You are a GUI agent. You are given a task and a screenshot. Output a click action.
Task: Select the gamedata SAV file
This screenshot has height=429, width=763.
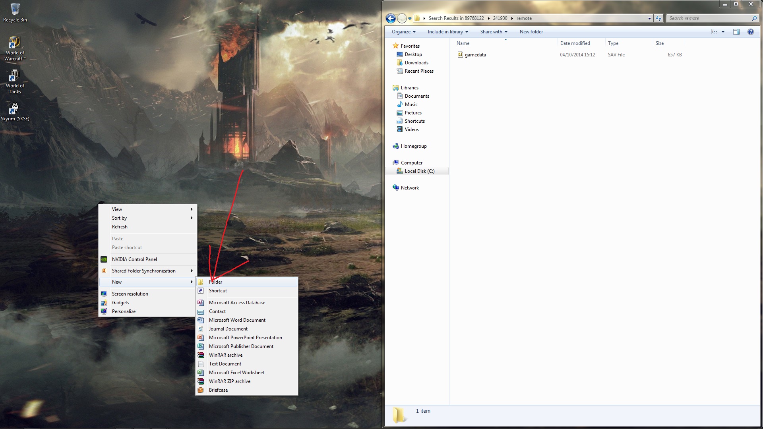[x=475, y=55]
